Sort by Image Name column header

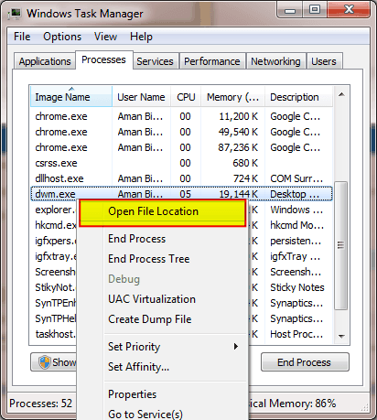pyautogui.click(x=71, y=97)
